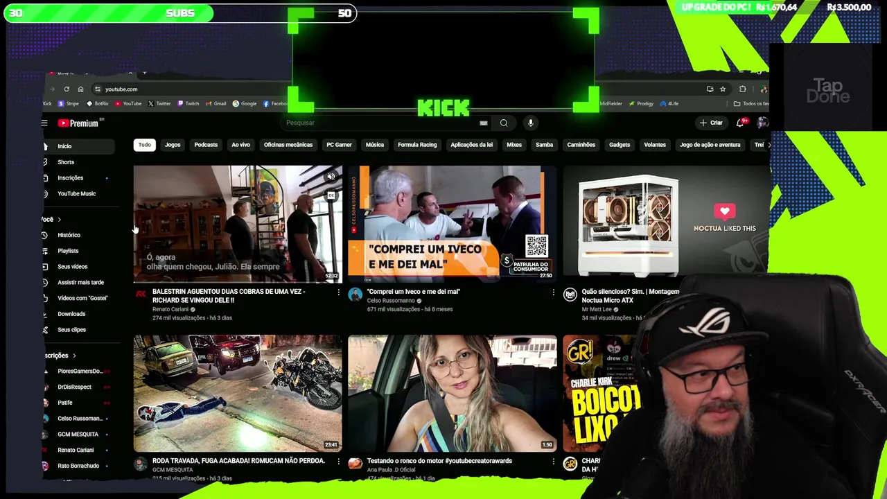
Task: Open YouTube Music in sidebar
Action: [78, 194]
